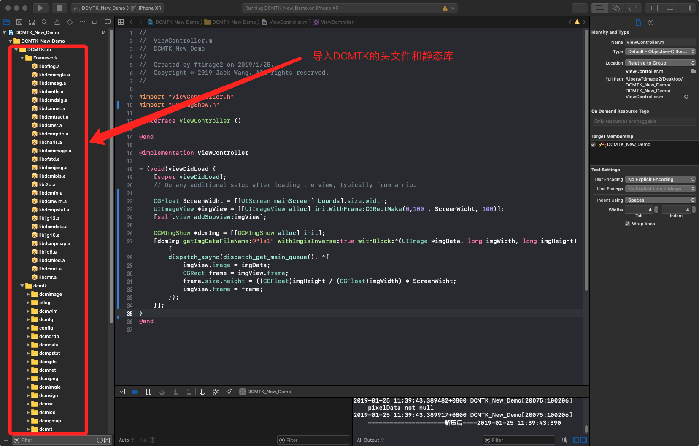Step over in debug bar
The width and height of the screenshot is (699, 446).
pos(162,392)
